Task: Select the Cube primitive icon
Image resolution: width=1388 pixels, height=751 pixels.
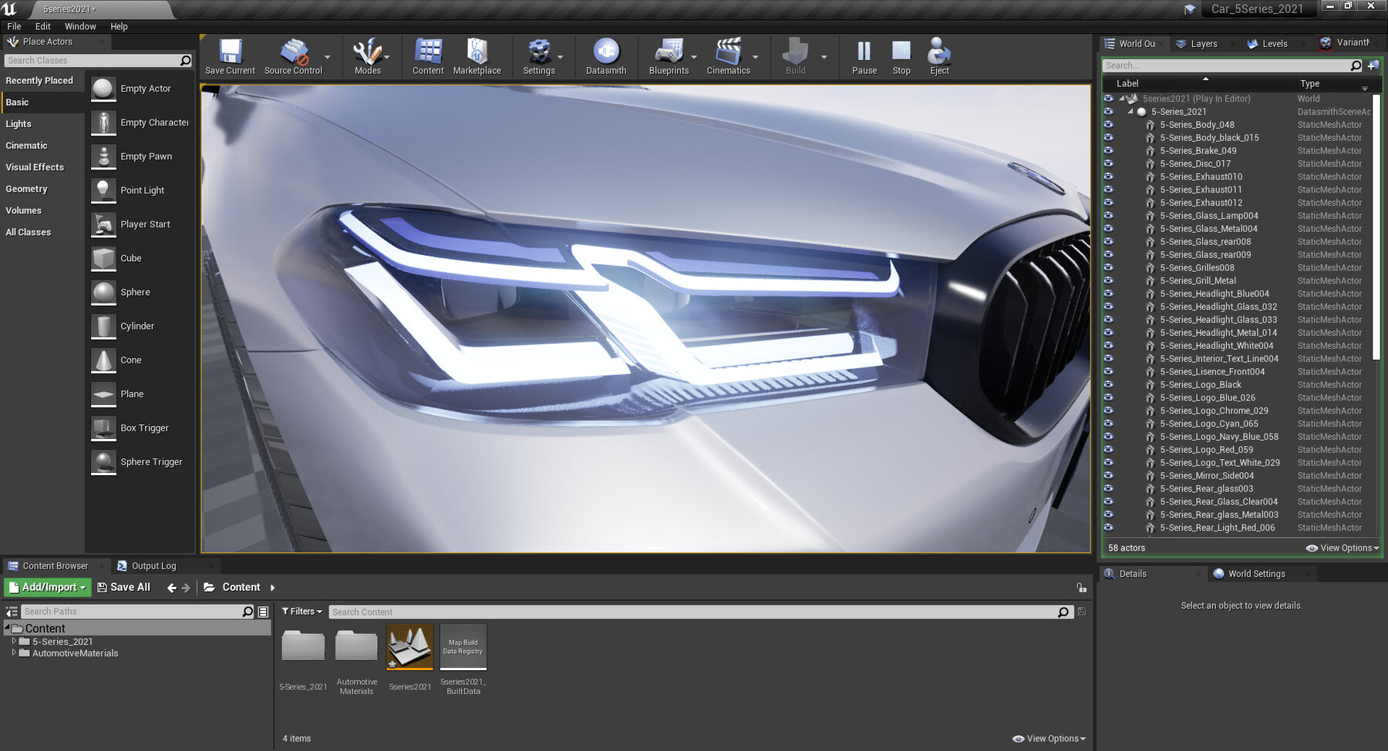Action: pyautogui.click(x=103, y=258)
